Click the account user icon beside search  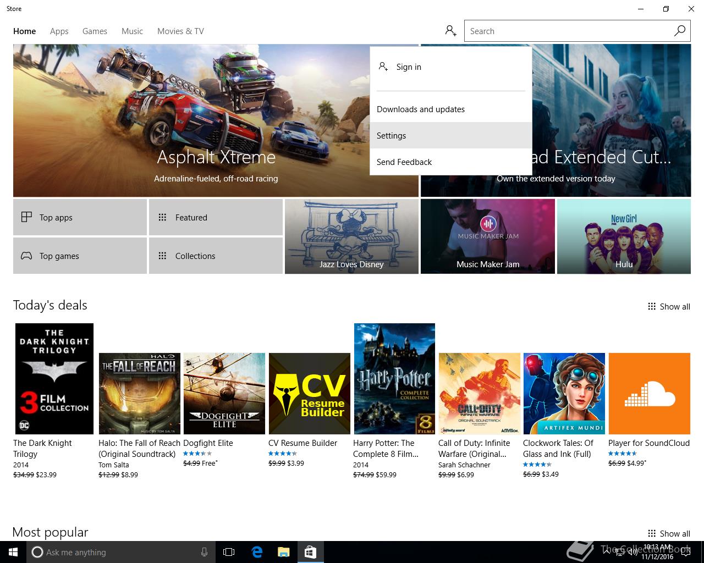click(x=450, y=31)
